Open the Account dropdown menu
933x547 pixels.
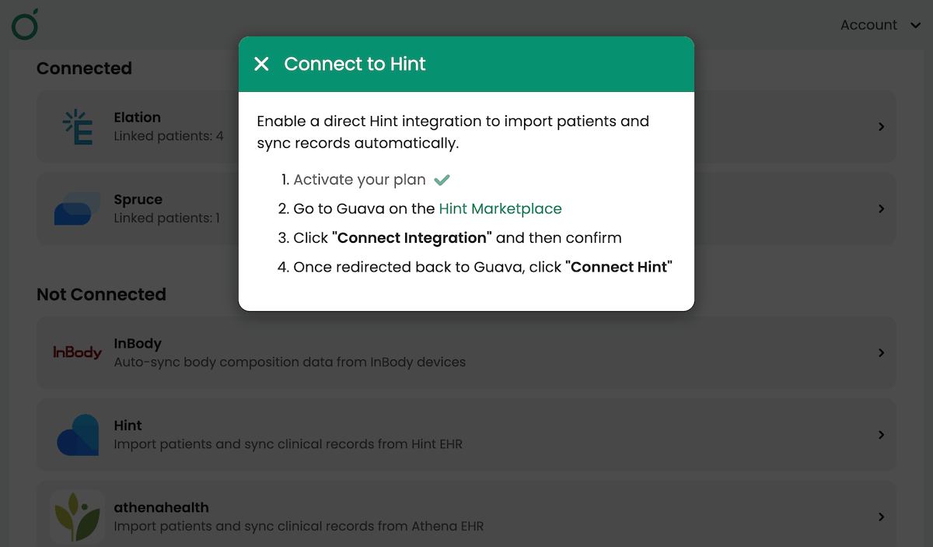point(881,25)
